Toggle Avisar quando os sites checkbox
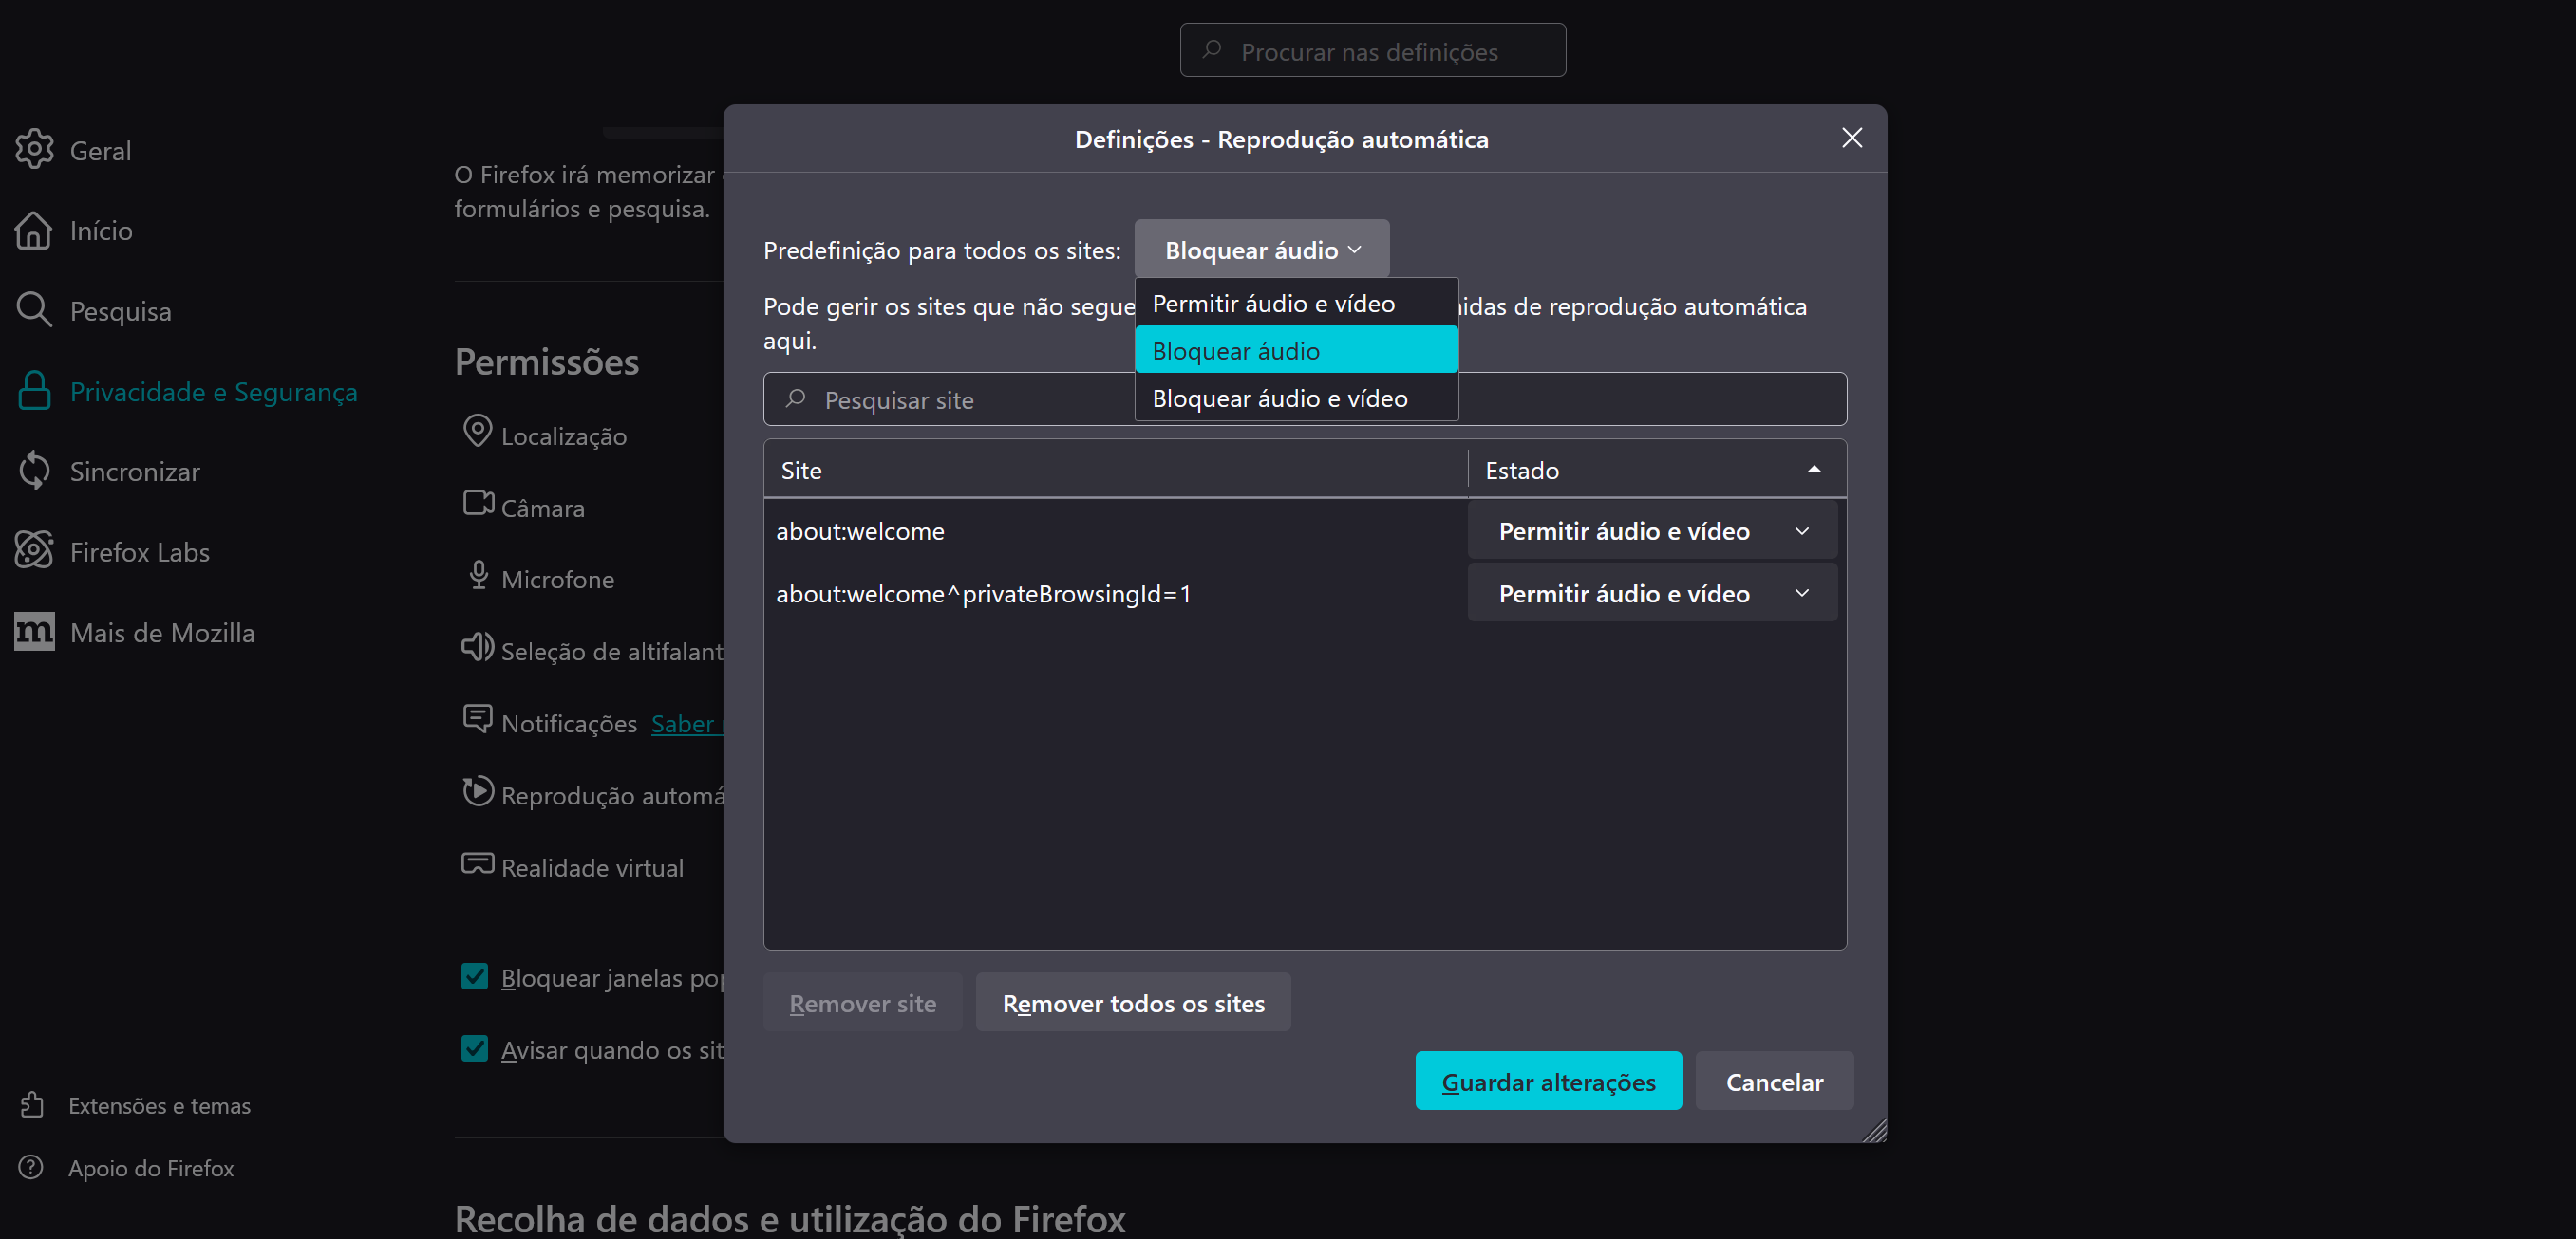Viewport: 2576px width, 1239px height. click(475, 1048)
